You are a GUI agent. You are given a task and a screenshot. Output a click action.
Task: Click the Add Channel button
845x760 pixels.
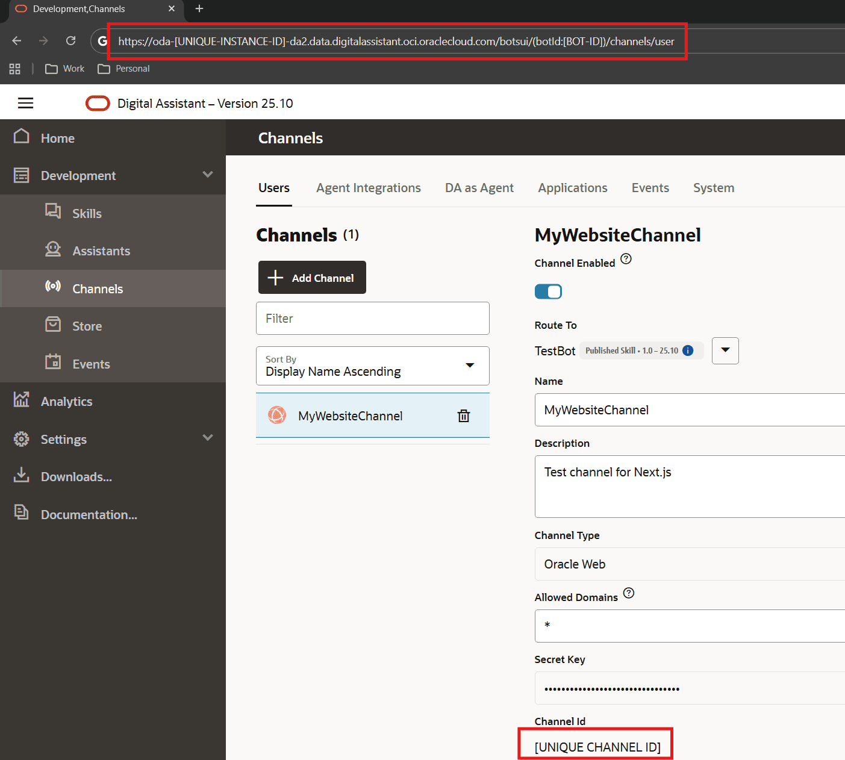(312, 278)
